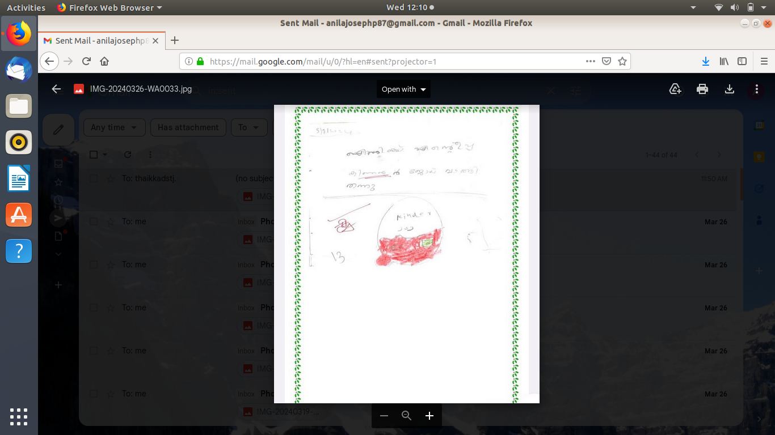Viewport: 775px width, 435px height.
Task: Launch Thunderbird Mail from the dock
Action: 19,70
